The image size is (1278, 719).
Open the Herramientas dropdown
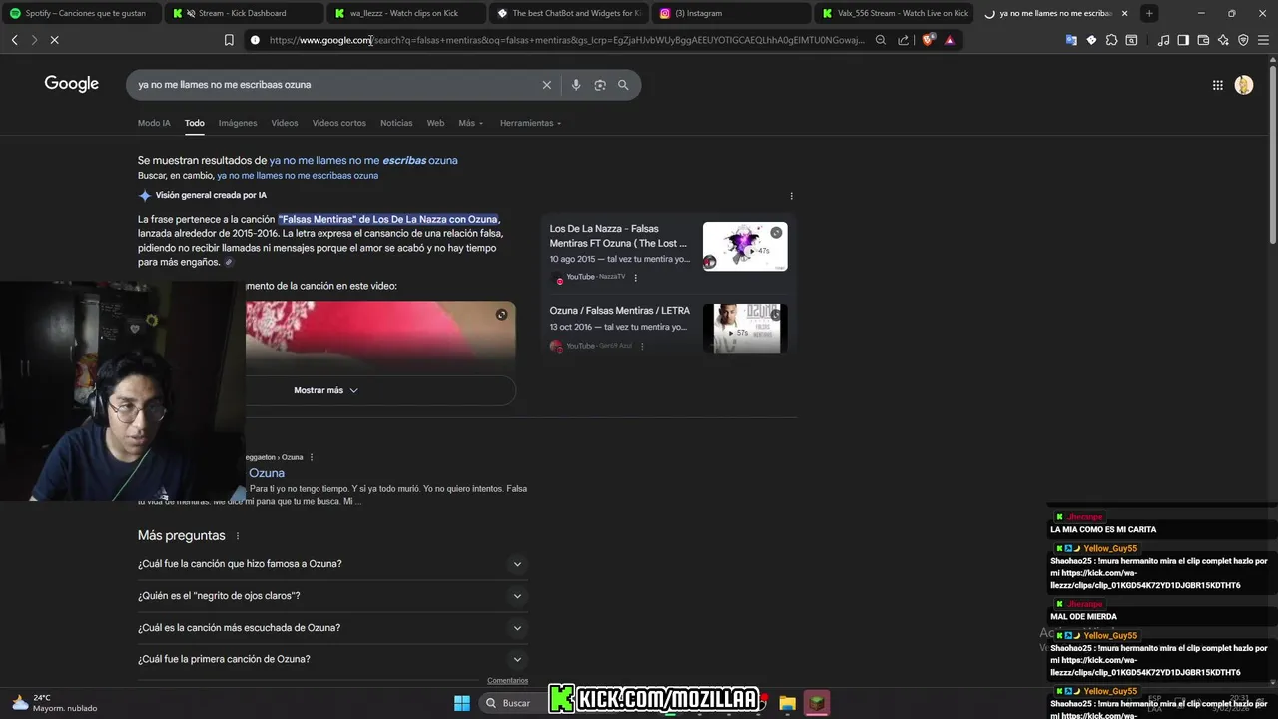(x=530, y=123)
